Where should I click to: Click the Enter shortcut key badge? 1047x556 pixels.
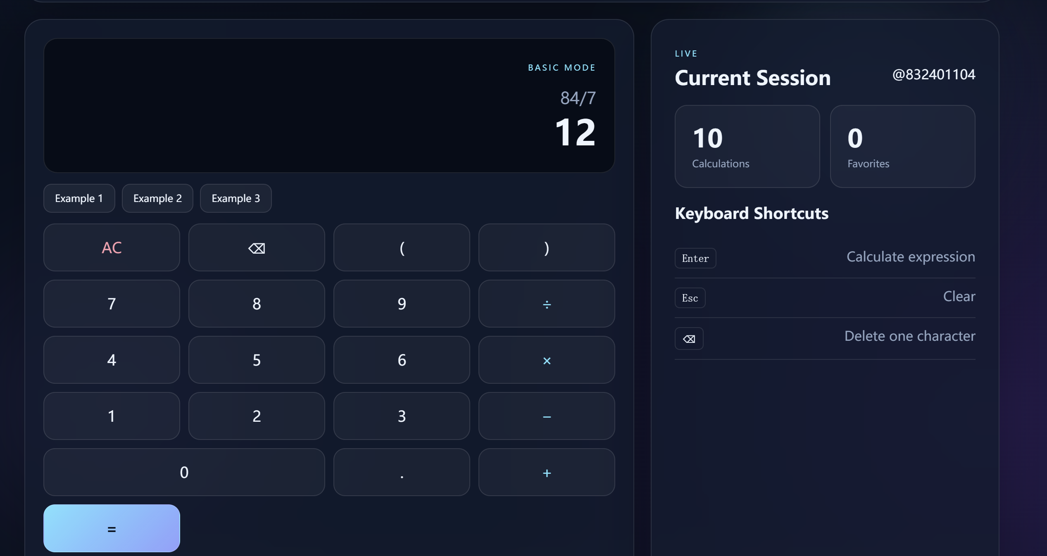(695, 258)
